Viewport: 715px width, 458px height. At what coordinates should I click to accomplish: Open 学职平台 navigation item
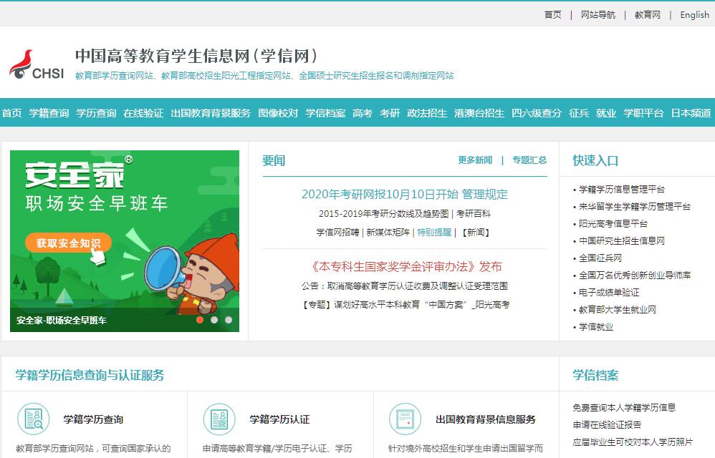click(643, 113)
